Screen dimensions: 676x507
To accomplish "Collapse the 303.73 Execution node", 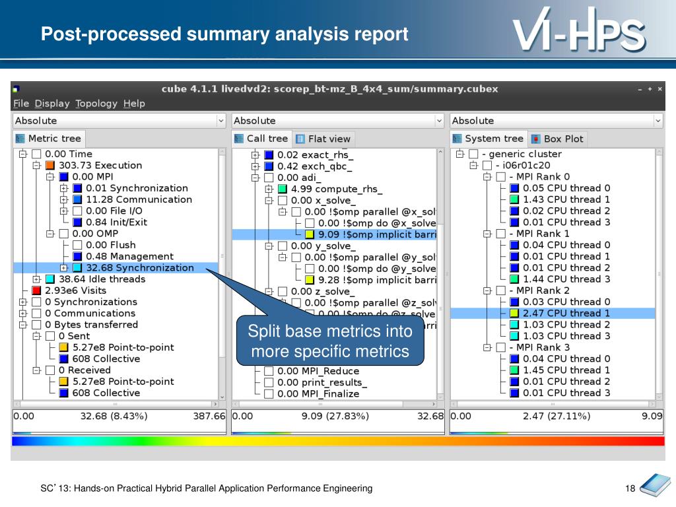I will click(37, 166).
